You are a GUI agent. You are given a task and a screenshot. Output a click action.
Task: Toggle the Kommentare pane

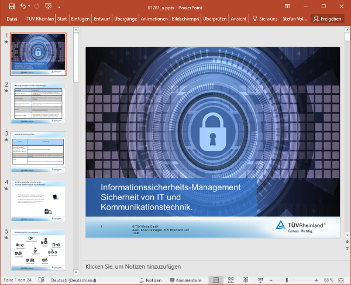[184, 280]
